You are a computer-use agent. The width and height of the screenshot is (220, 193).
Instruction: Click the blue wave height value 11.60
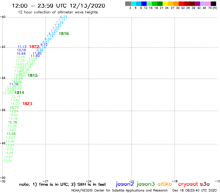[x=35, y=56]
